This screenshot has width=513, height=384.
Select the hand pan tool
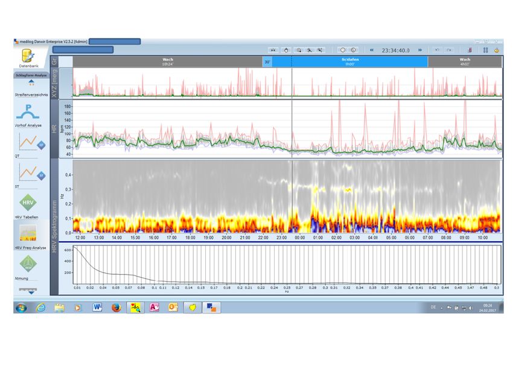(287, 50)
